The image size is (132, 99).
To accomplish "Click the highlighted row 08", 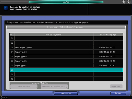I will pos(66,70).
